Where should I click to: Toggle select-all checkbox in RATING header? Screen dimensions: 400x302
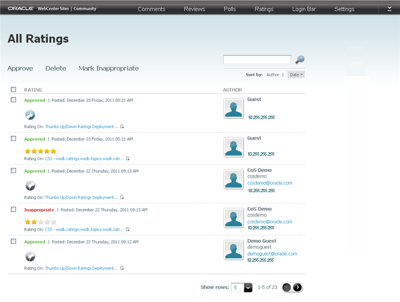pyautogui.click(x=13, y=89)
